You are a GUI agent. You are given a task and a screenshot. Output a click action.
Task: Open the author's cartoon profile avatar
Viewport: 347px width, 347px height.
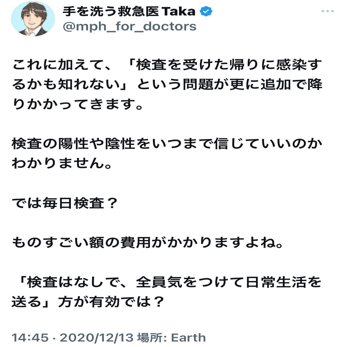click(x=33, y=19)
